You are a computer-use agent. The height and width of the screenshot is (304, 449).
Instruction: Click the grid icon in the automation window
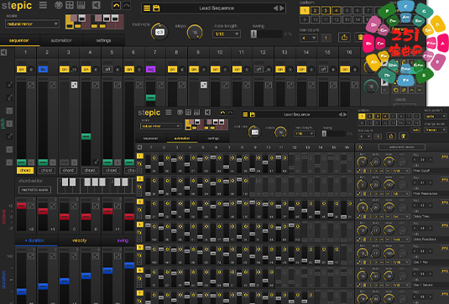tap(188, 112)
